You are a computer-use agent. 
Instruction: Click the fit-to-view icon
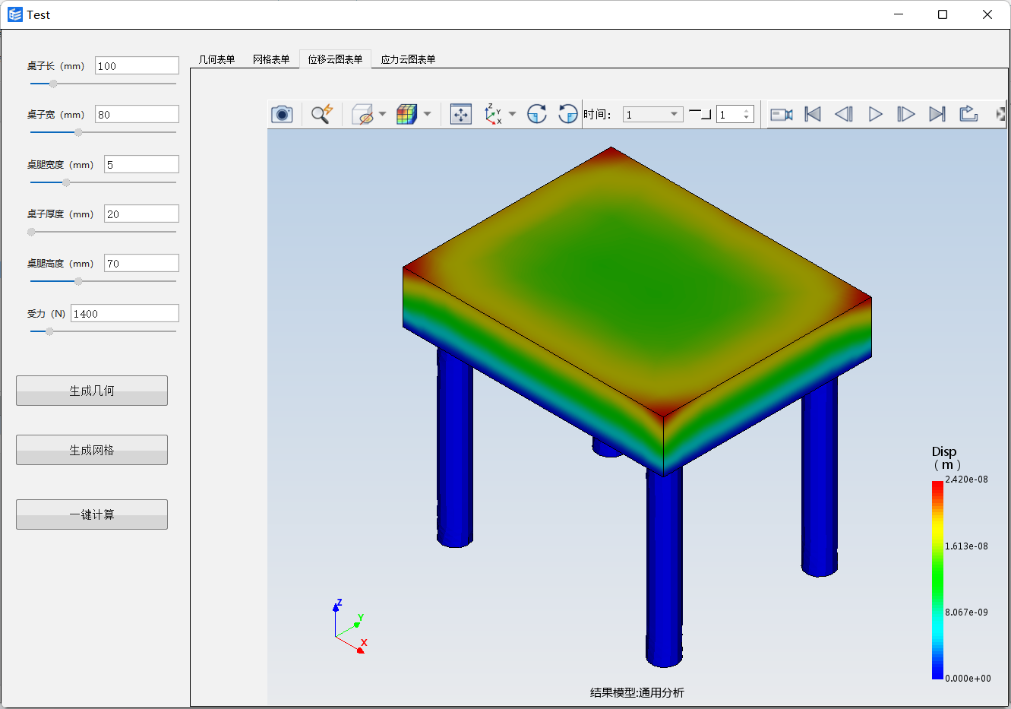pos(461,114)
